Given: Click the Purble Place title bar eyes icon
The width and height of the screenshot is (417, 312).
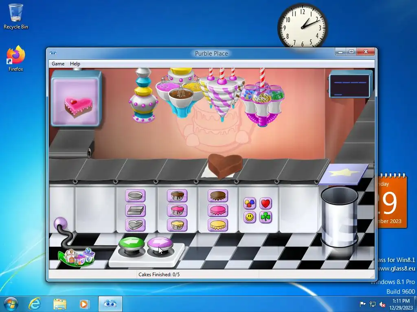Looking at the screenshot, I should [x=53, y=53].
